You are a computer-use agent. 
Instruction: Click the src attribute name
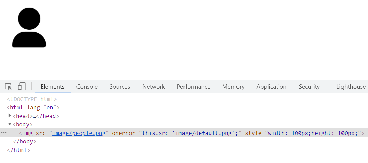[x=40, y=133]
